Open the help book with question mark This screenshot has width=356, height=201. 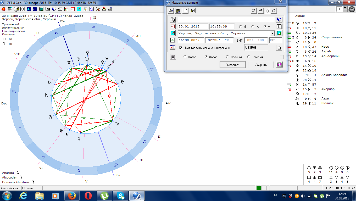click(104, 9)
